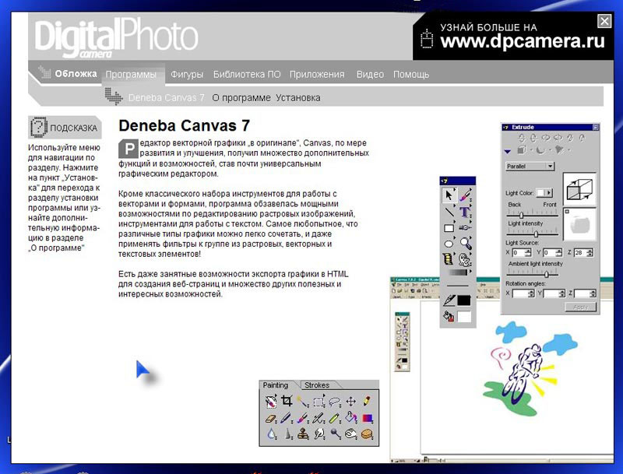Open the Помощь menu item

pos(411,75)
